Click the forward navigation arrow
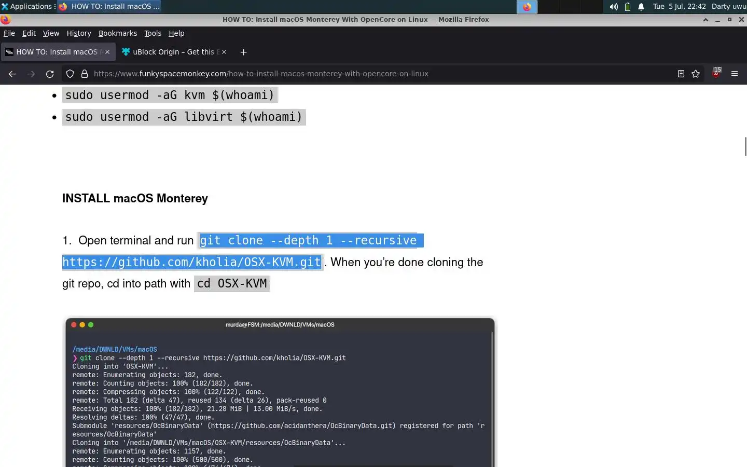The height and width of the screenshot is (467, 747). tap(31, 74)
